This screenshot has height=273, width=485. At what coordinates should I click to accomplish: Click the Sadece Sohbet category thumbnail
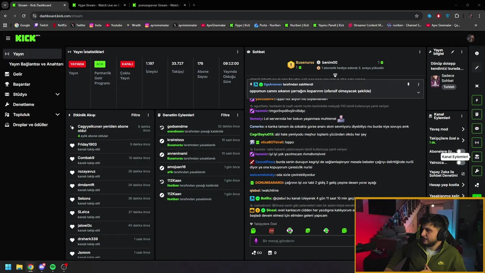click(435, 81)
